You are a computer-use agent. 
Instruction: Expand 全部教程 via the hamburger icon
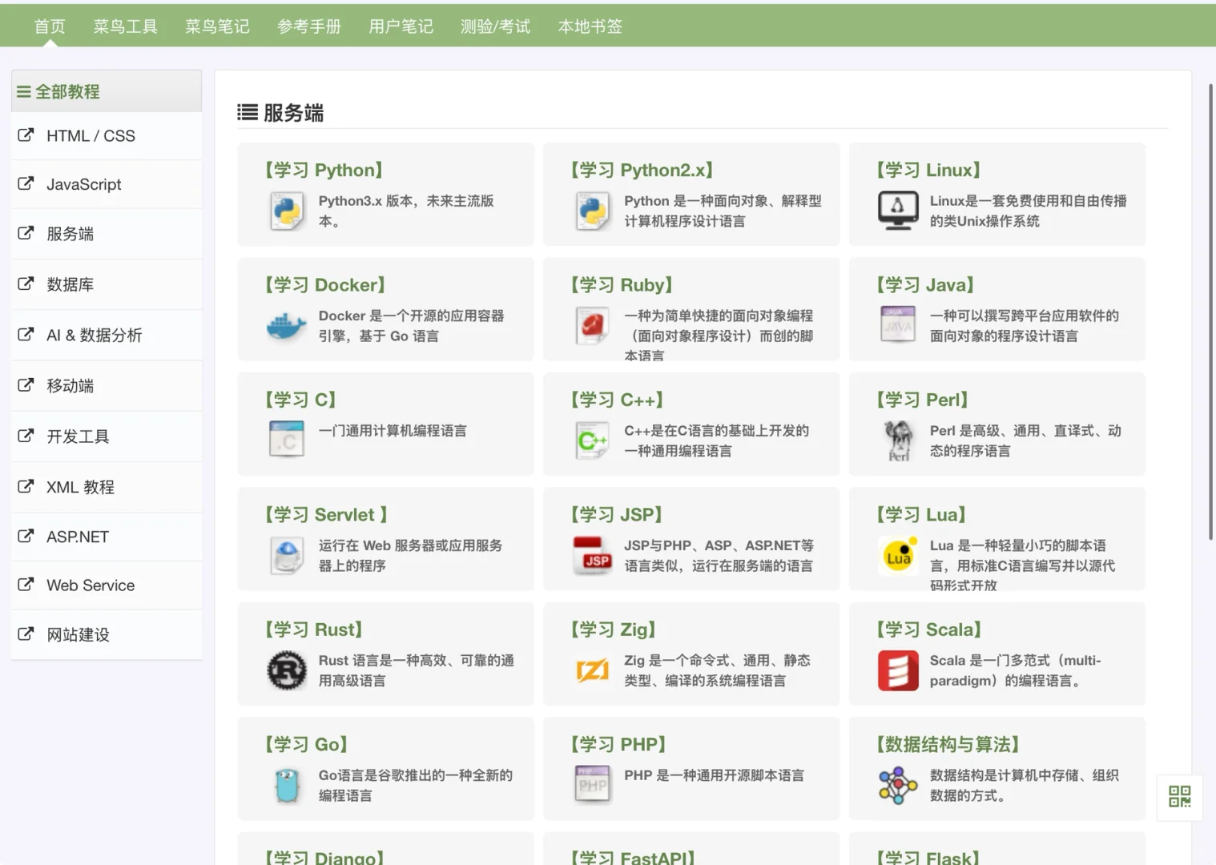pyautogui.click(x=23, y=91)
